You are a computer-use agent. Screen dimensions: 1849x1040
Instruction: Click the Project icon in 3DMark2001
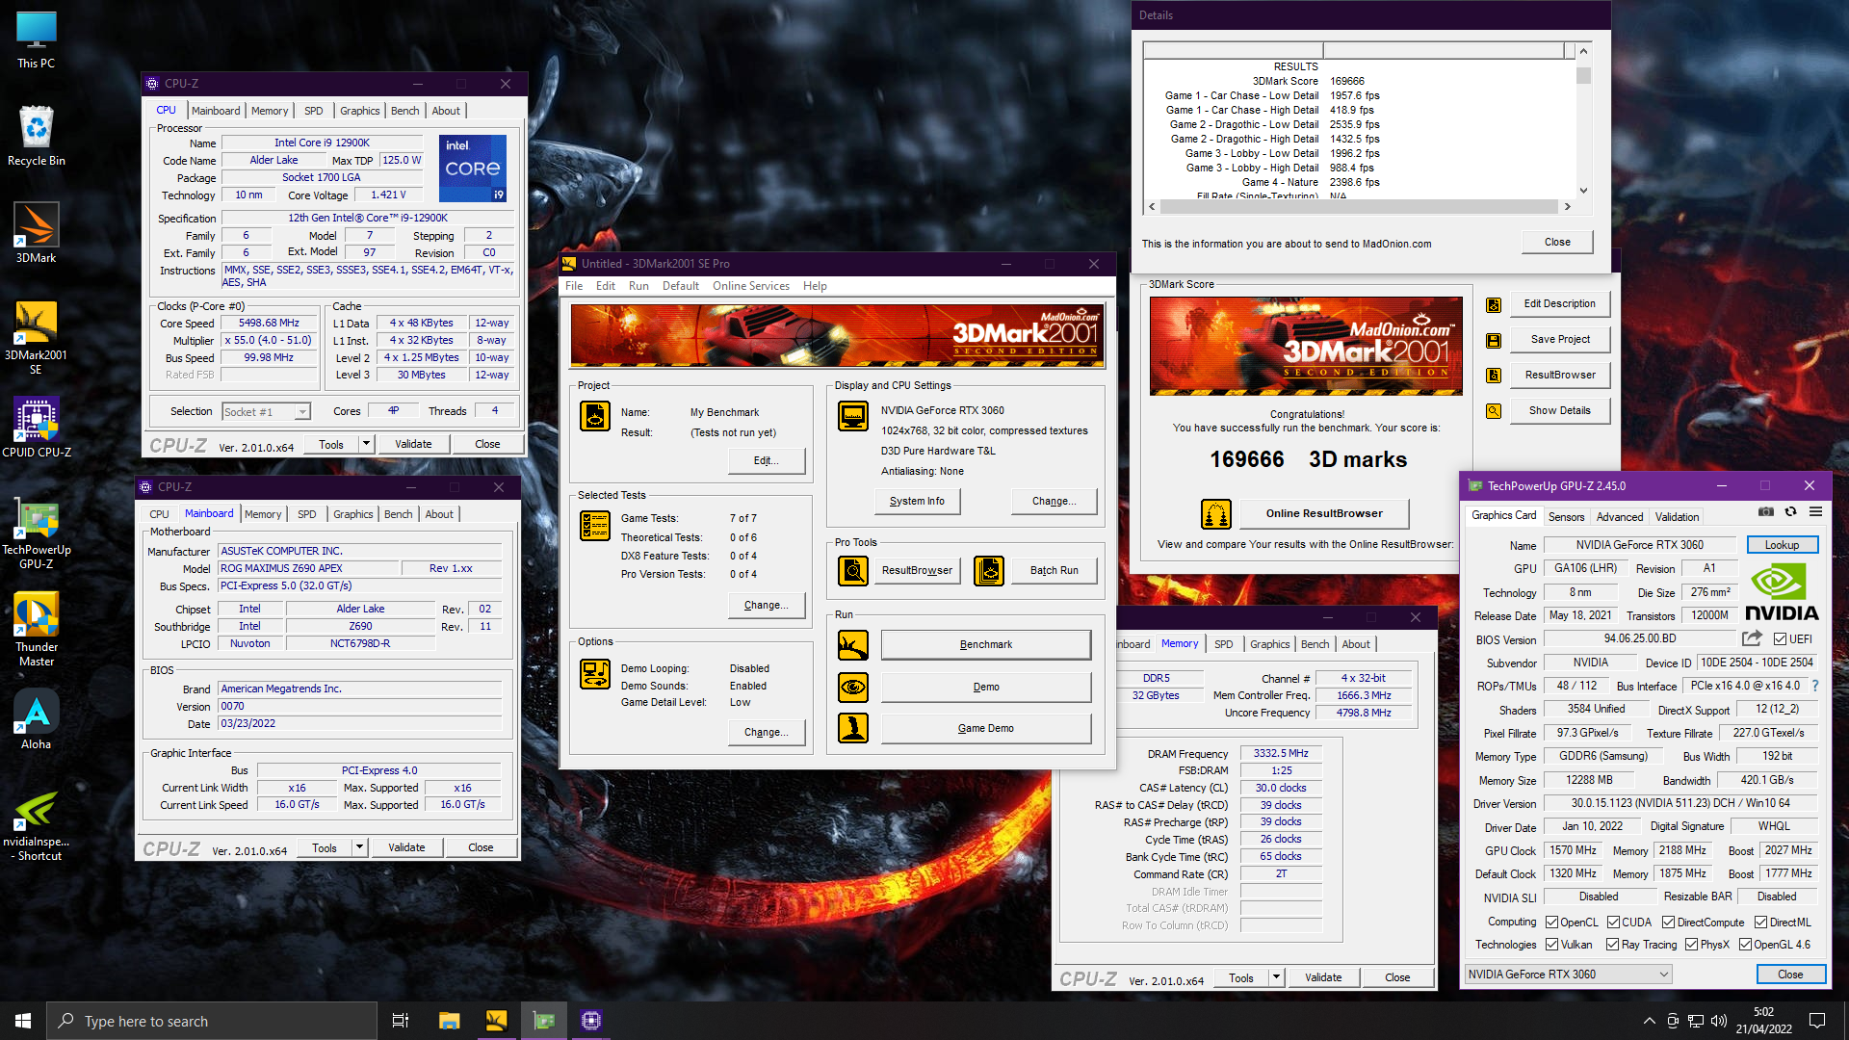(595, 416)
